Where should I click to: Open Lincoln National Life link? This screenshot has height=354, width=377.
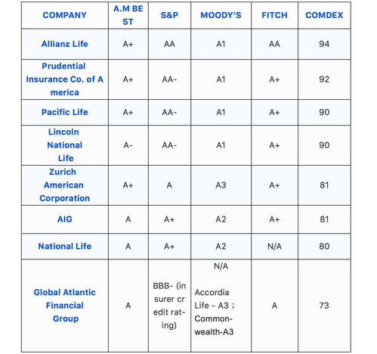[64, 145]
